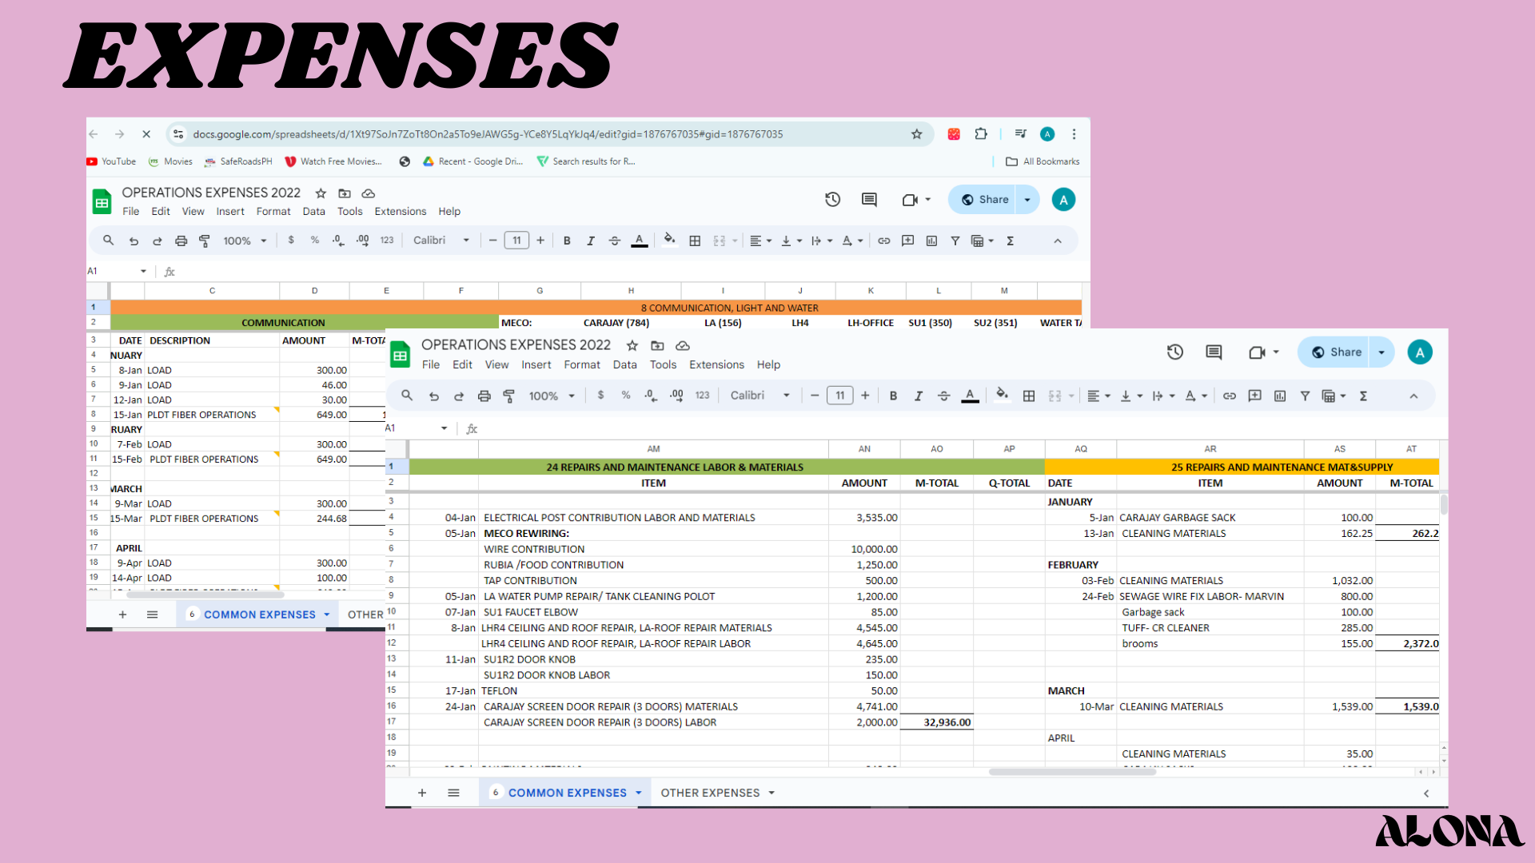Image resolution: width=1535 pixels, height=863 pixels.
Task: Open the Format menu in the front window
Action: click(581, 364)
